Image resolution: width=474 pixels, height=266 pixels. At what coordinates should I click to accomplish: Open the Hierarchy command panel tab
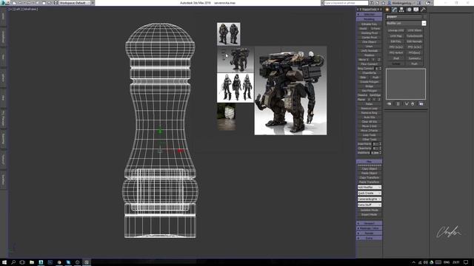coord(401,10)
